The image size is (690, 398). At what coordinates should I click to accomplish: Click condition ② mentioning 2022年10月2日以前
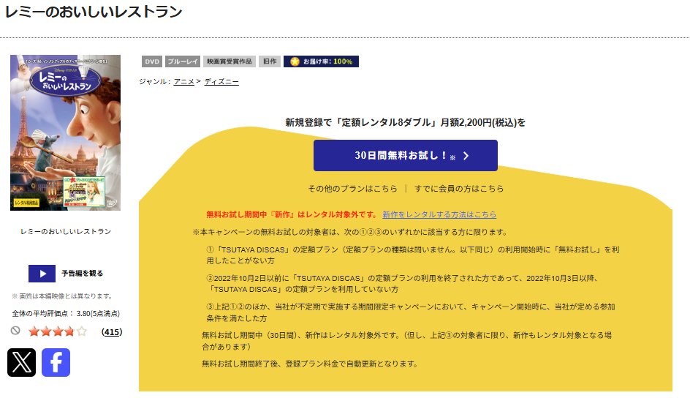[402, 284]
